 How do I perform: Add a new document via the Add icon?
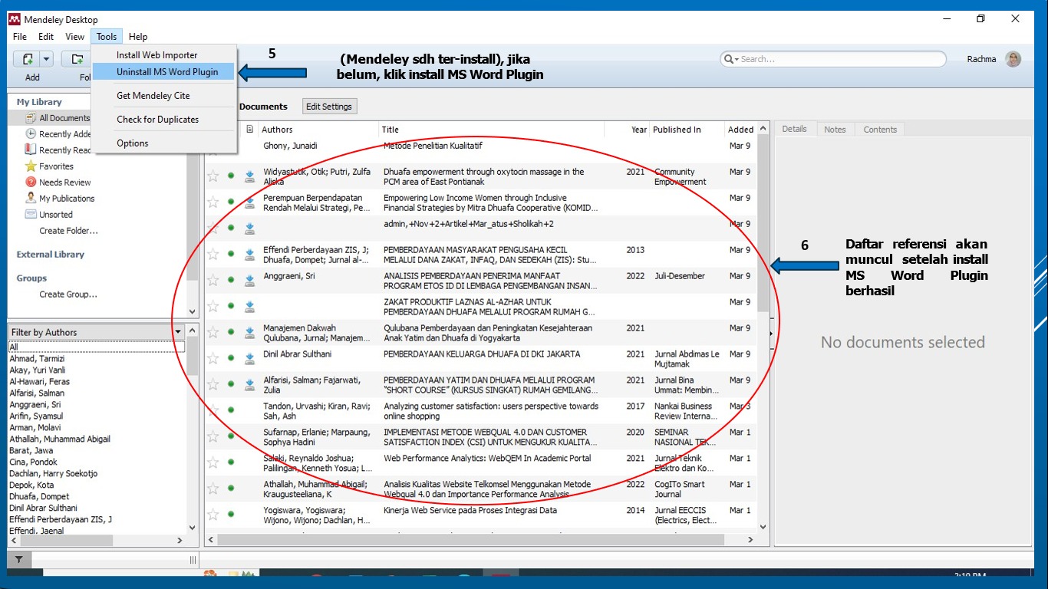coord(28,58)
